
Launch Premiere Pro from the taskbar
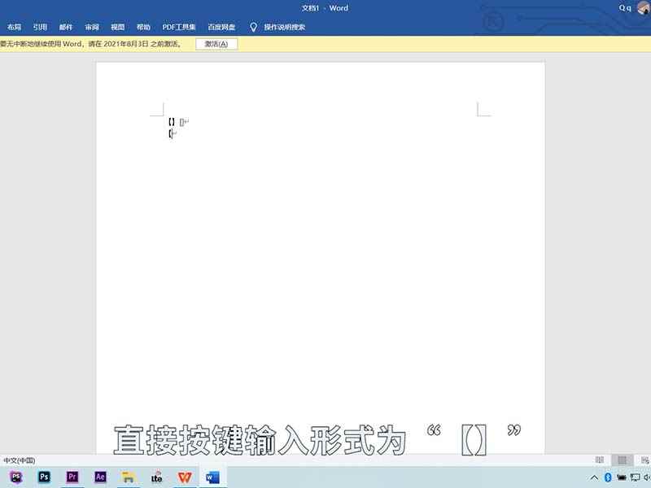tap(72, 477)
